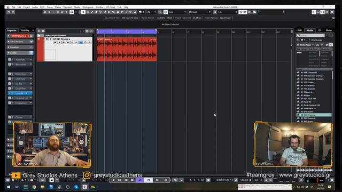Open Snap Type Grid dropdown
The image size is (342, 192).
coord(177,12)
